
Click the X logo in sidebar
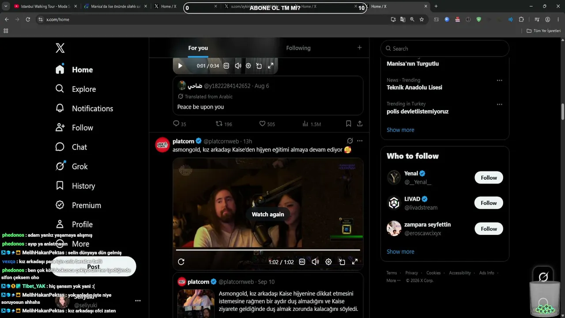click(60, 48)
